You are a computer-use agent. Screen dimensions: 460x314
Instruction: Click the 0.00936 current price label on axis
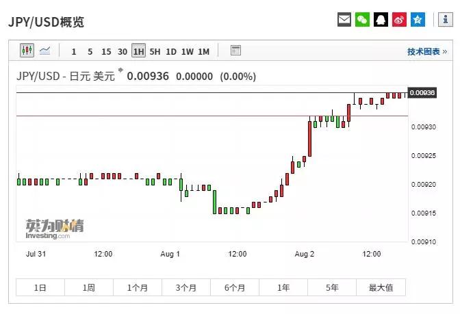coord(422,92)
